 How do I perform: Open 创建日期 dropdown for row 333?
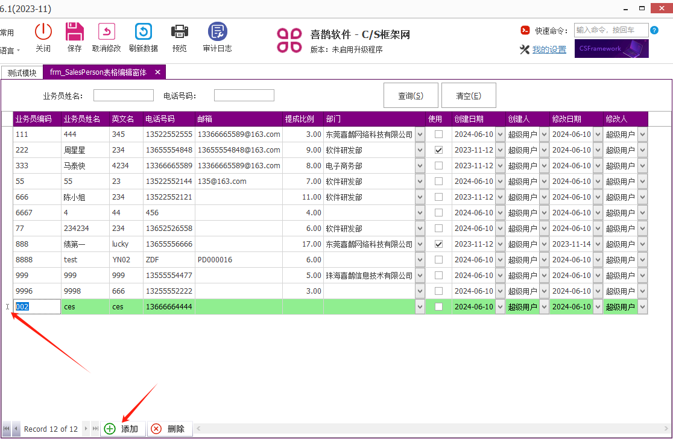(500, 166)
